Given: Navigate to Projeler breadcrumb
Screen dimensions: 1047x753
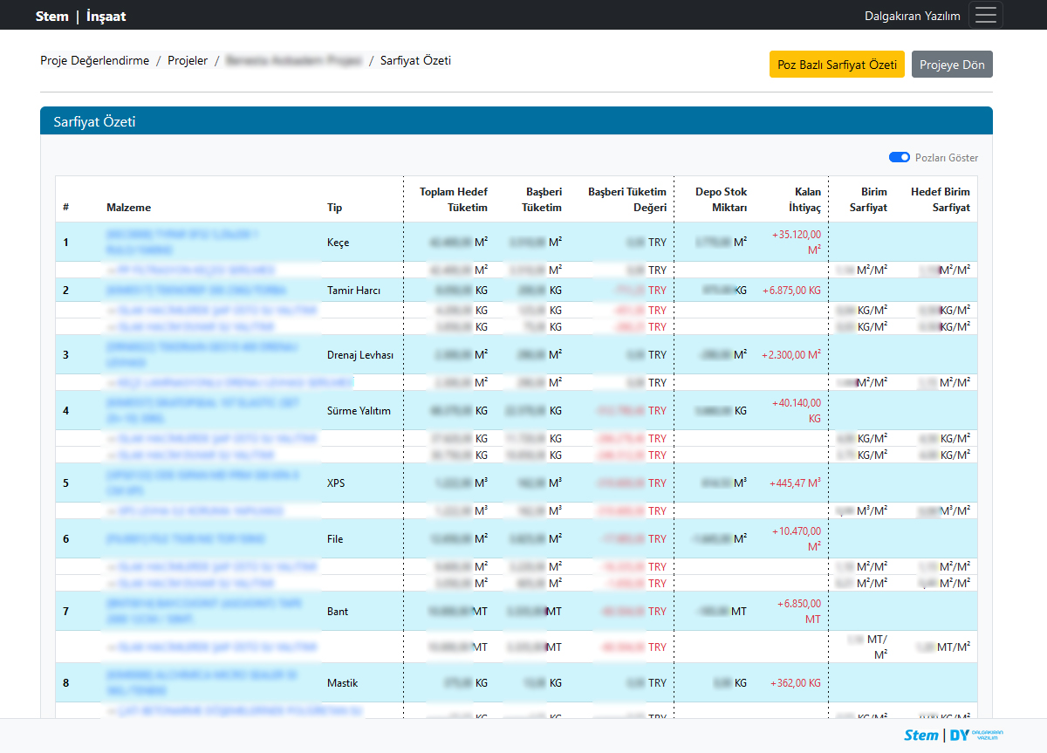Looking at the screenshot, I should point(188,61).
